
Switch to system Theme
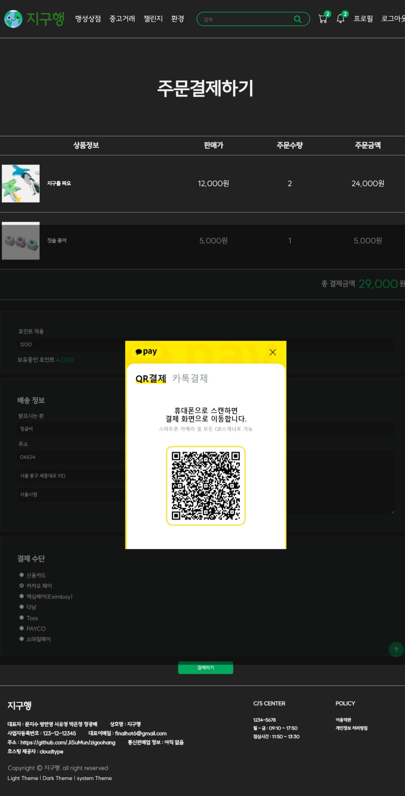pyautogui.click(x=94, y=778)
